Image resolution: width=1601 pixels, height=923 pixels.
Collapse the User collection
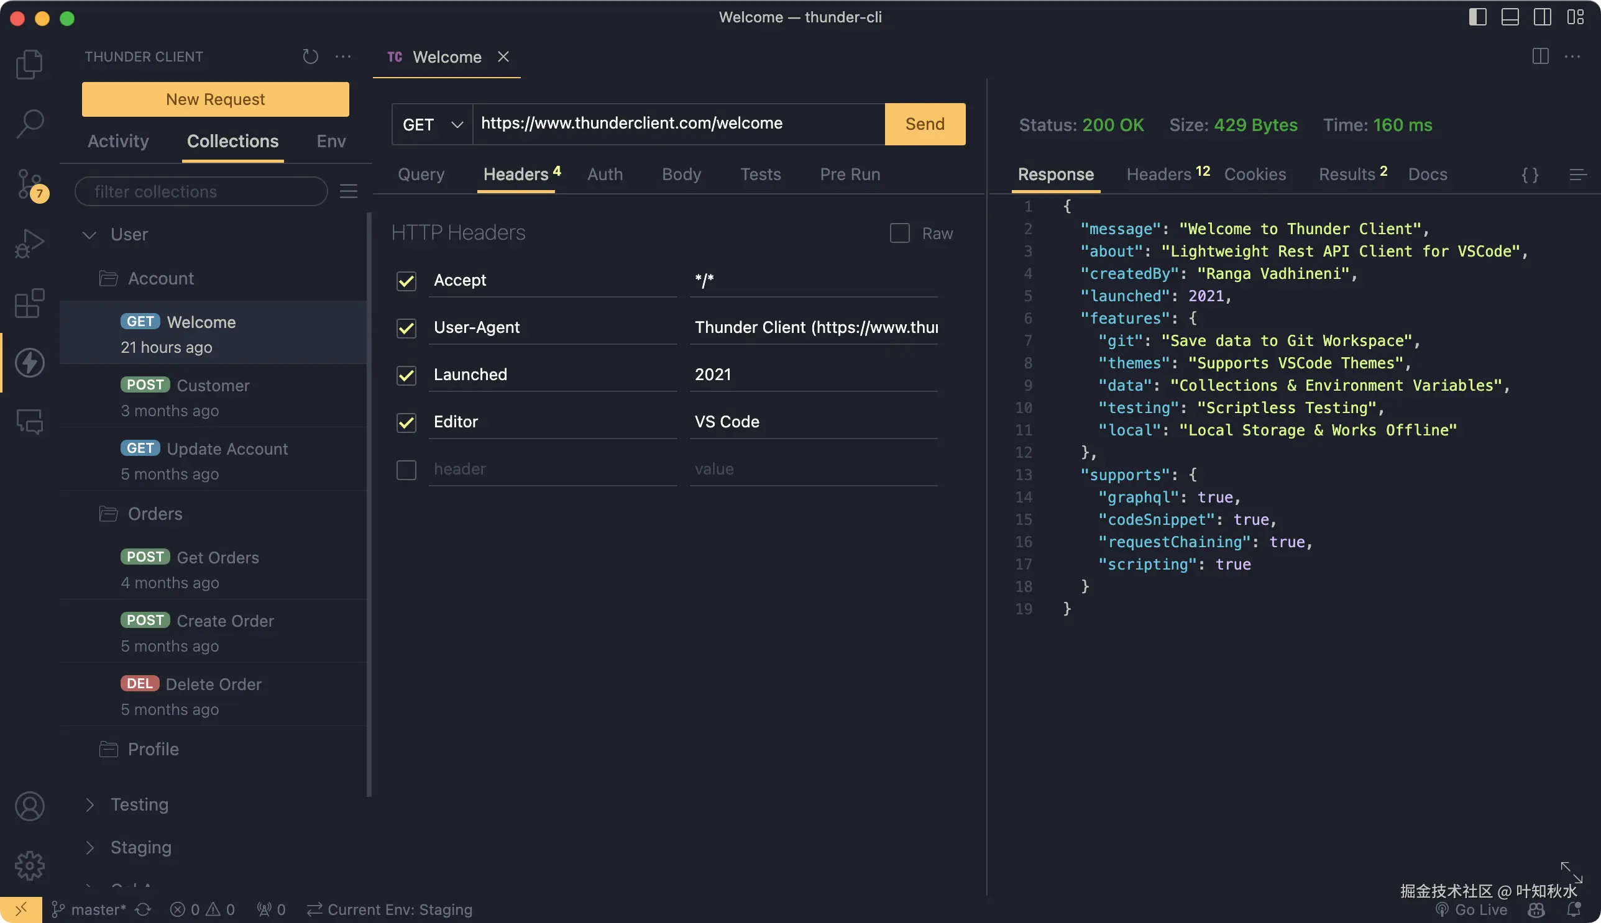click(89, 235)
